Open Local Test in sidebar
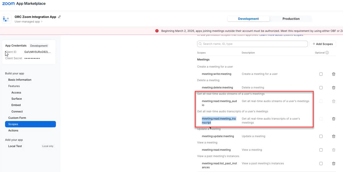 [x=15, y=146]
